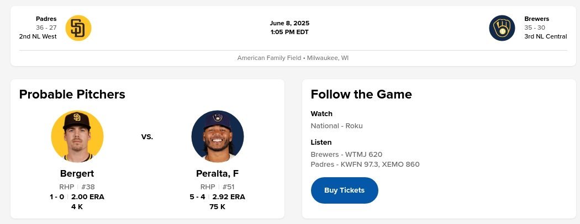Open Bergert's player headshot
This screenshot has height=224, width=580.
[77, 136]
